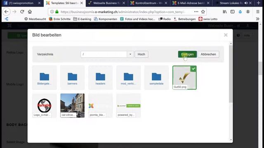Screen dimensions: 264x148
Task: Open Fotos und Videos hoc... bookmark
Action: point(137,19)
